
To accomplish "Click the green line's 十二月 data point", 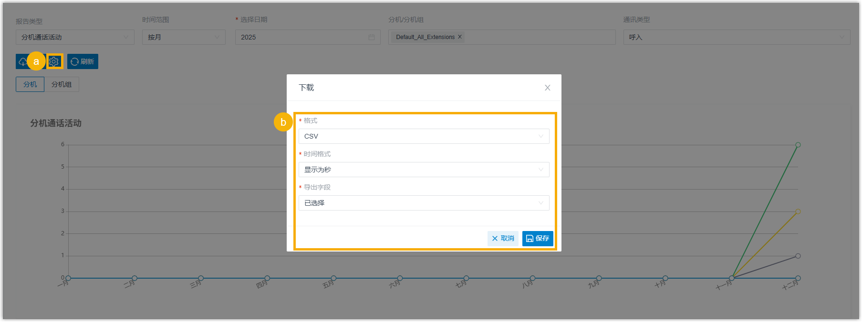I will 798,145.
